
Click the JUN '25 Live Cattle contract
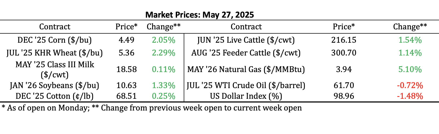(x=246, y=40)
